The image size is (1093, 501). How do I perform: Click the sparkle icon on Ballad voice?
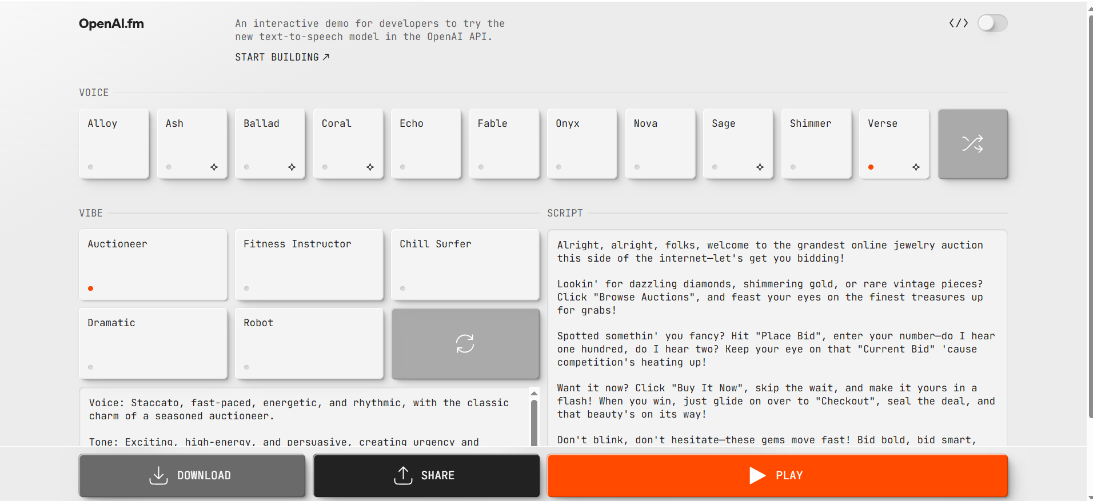pos(292,167)
